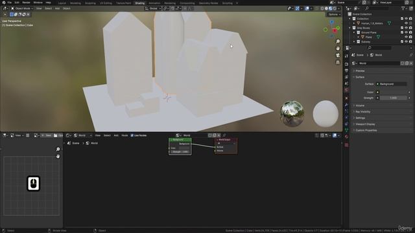Click the navigation gizmo blue Z axis

(331, 23)
